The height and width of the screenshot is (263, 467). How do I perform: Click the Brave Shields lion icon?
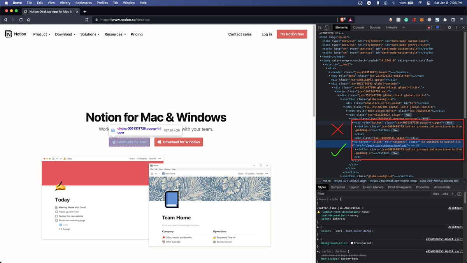point(342,19)
